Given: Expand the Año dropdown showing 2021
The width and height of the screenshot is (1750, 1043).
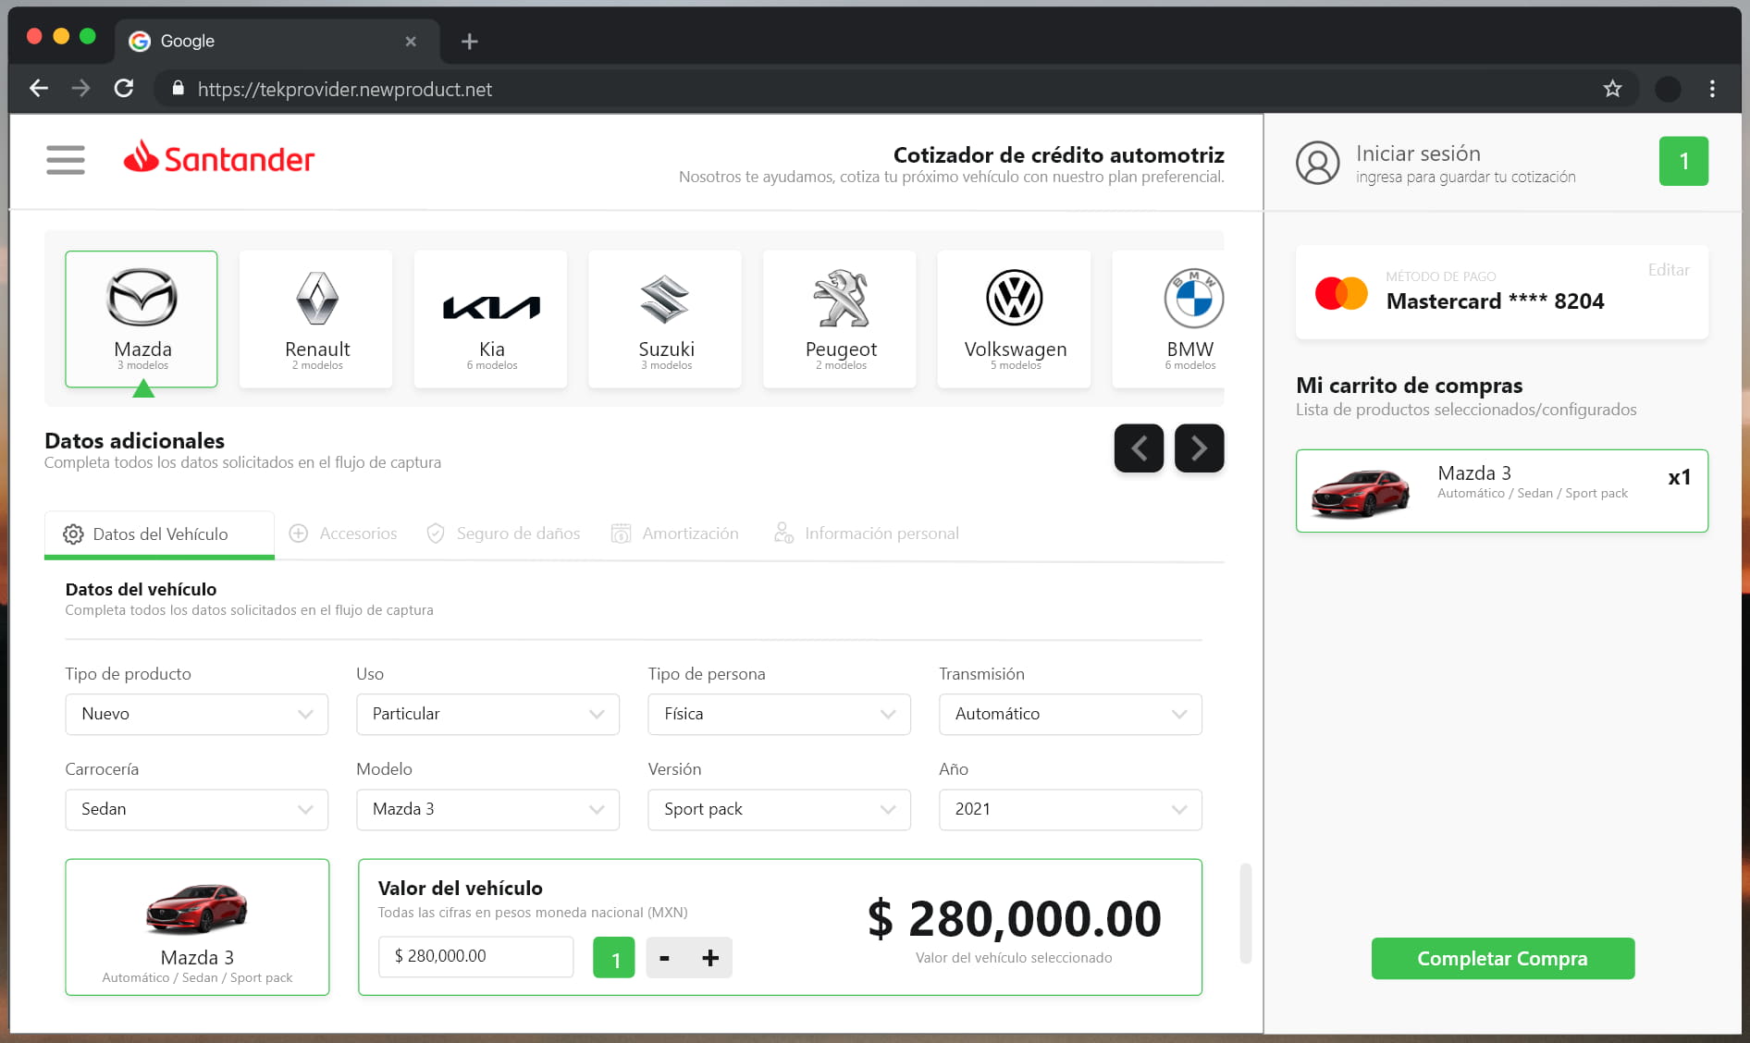Looking at the screenshot, I should click(1070, 809).
